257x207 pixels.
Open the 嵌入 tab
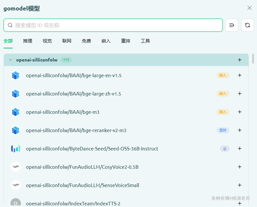click(x=106, y=41)
